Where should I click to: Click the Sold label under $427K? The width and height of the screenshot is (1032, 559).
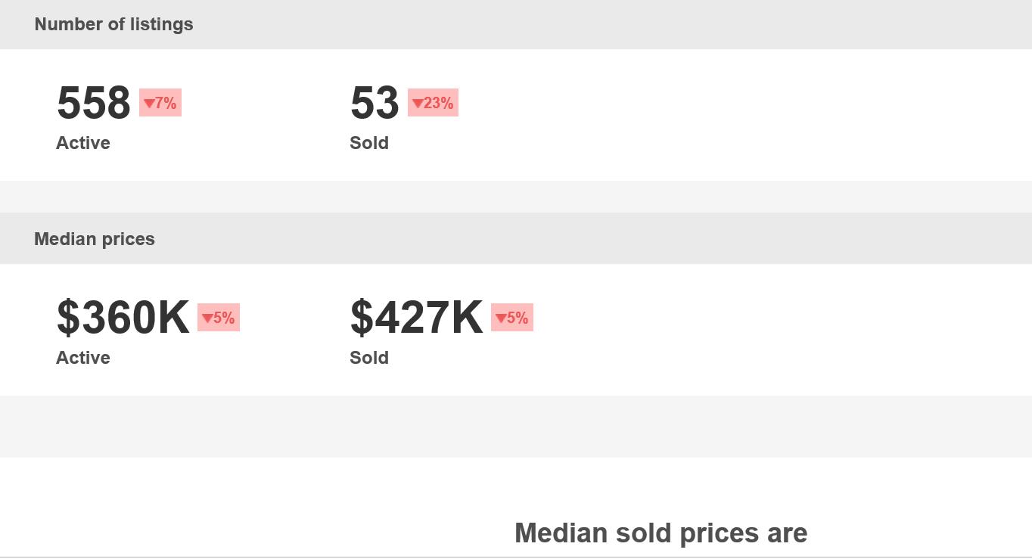click(369, 358)
